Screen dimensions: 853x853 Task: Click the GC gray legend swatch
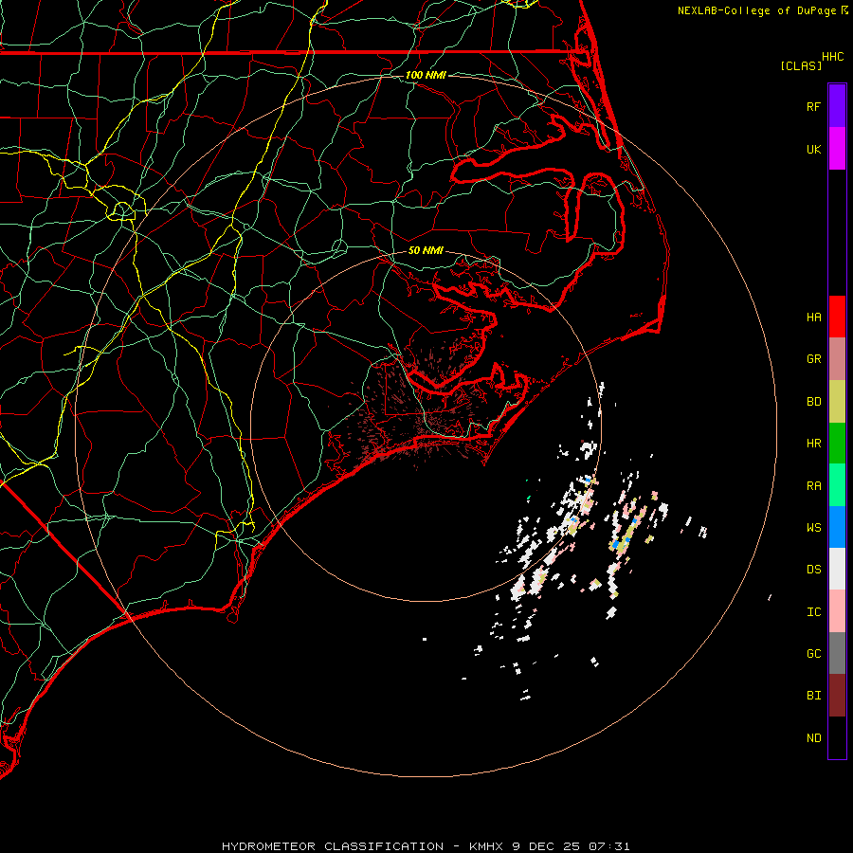click(837, 653)
